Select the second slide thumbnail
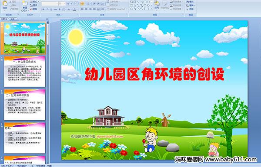Screen dimensions: 261x167 click(25, 72)
